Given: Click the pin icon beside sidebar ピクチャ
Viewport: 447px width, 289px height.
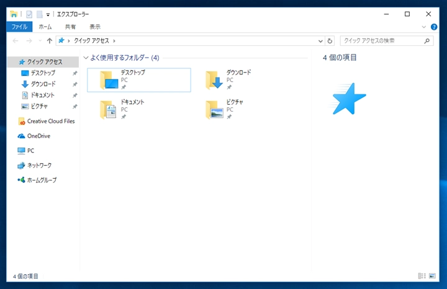Looking at the screenshot, I should [74, 107].
